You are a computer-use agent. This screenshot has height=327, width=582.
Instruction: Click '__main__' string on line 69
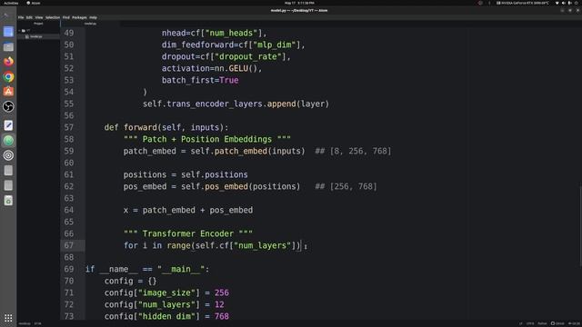181,269
